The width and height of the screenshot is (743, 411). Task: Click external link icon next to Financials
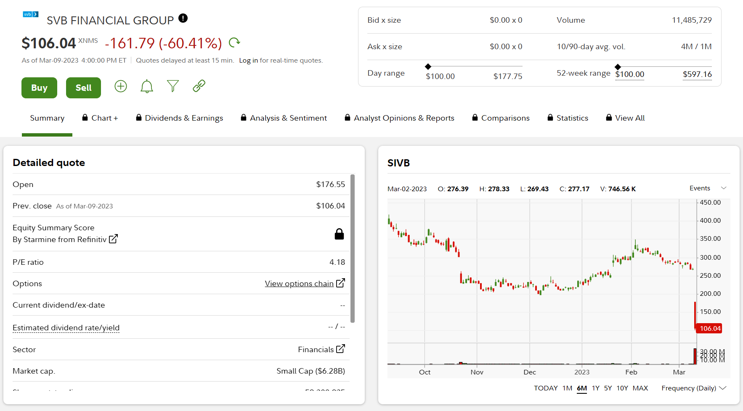(340, 349)
